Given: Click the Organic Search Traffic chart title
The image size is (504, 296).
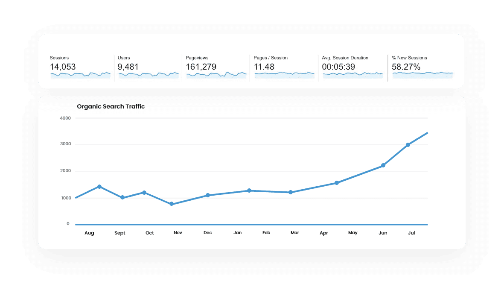Looking at the screenshot, I should 110,106.
